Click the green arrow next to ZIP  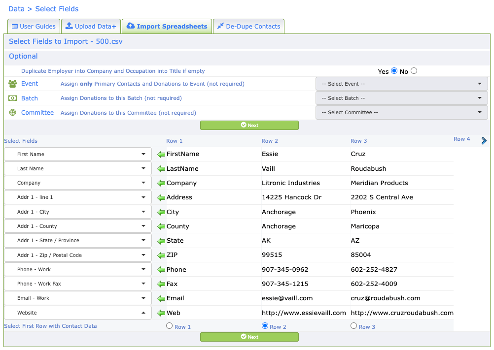tap(161, 255)
